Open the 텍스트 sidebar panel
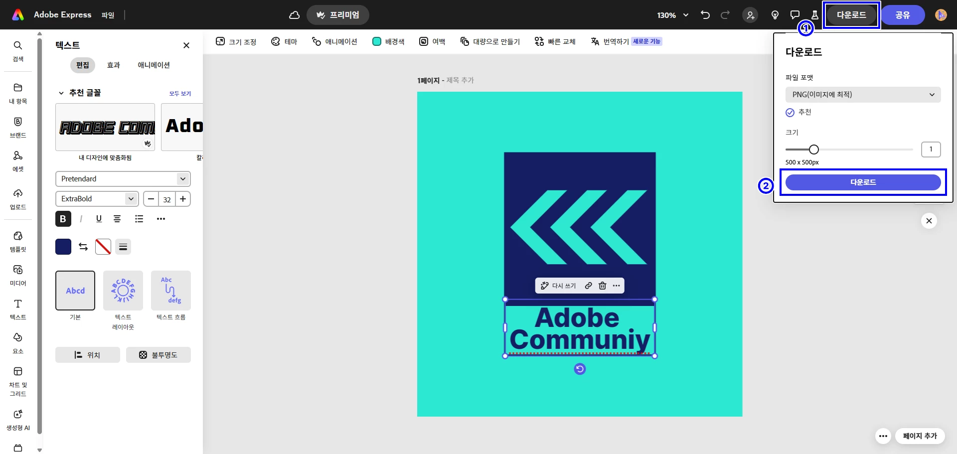 pyautogui.click(x=18, y=309)
